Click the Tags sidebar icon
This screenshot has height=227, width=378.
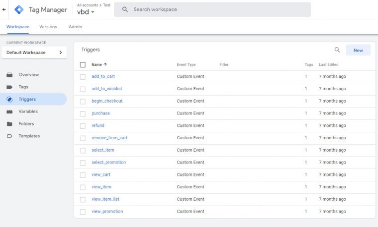(9, 87)
